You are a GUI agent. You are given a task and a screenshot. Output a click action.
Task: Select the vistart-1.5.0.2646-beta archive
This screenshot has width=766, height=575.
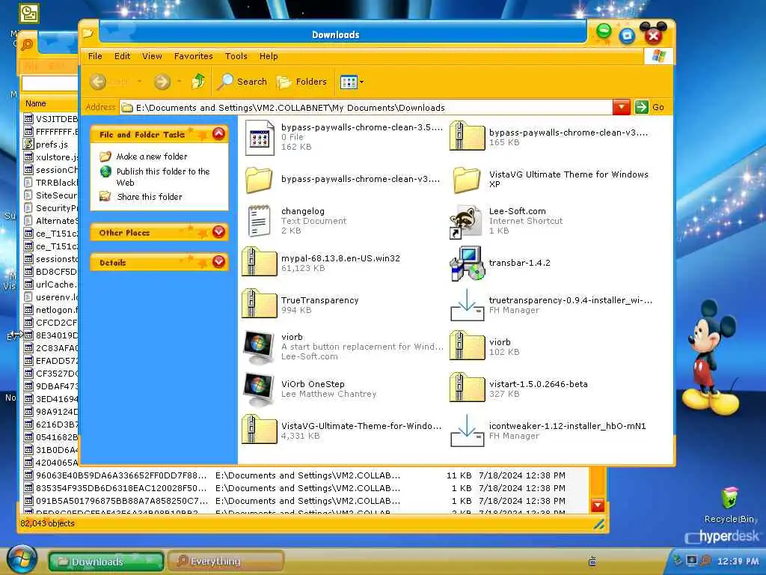[467, 389]
